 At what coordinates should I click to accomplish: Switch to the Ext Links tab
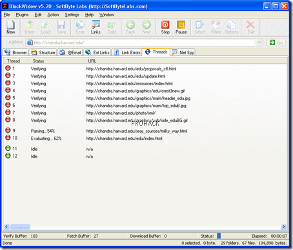(97, 52)
